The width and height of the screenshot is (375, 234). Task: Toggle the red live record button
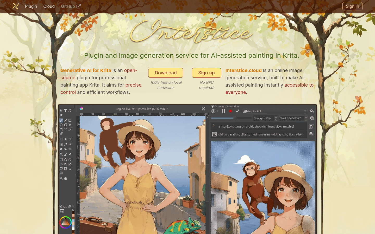(230, 111)
